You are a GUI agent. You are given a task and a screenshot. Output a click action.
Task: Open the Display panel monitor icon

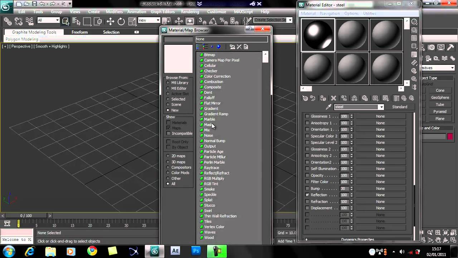(441, 47)
